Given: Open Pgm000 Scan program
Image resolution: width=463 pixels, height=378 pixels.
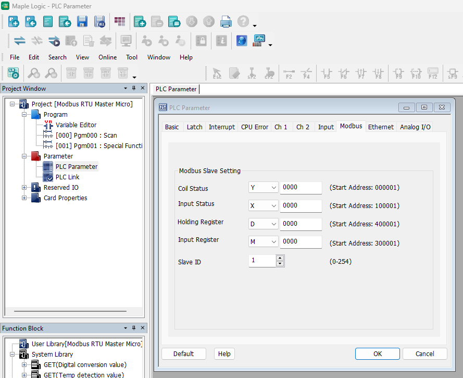Looking at the screenshot, I should pyautogui.click(x=86, y=136).
